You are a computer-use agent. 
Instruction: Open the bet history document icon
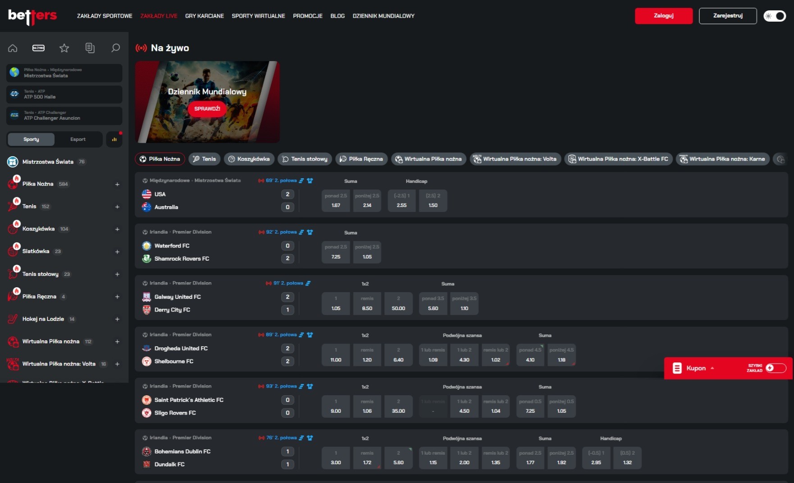90,48
